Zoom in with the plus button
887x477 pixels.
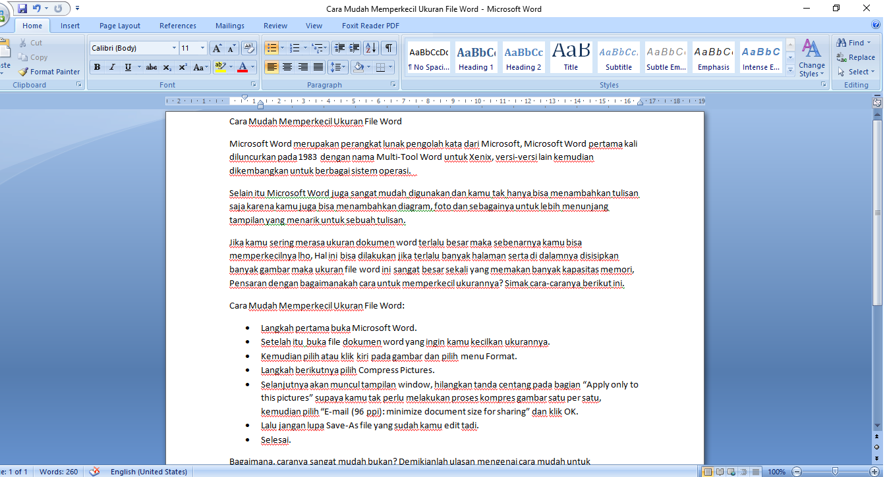pyautogui.click(x=874, y=471)
